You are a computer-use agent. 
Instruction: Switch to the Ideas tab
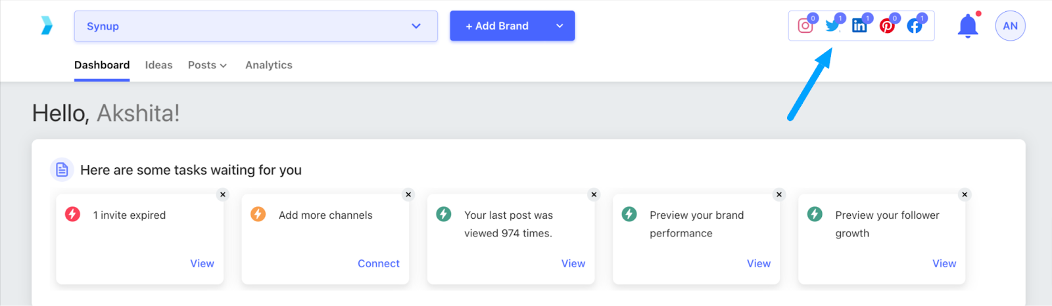[158, 65]
